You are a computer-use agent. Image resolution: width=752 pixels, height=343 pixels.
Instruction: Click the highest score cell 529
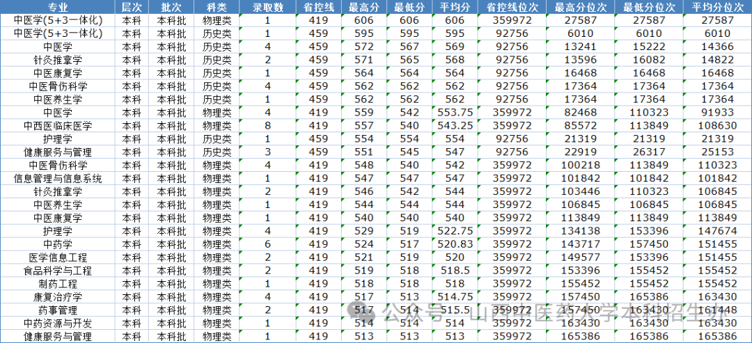[x=364, y=232]
